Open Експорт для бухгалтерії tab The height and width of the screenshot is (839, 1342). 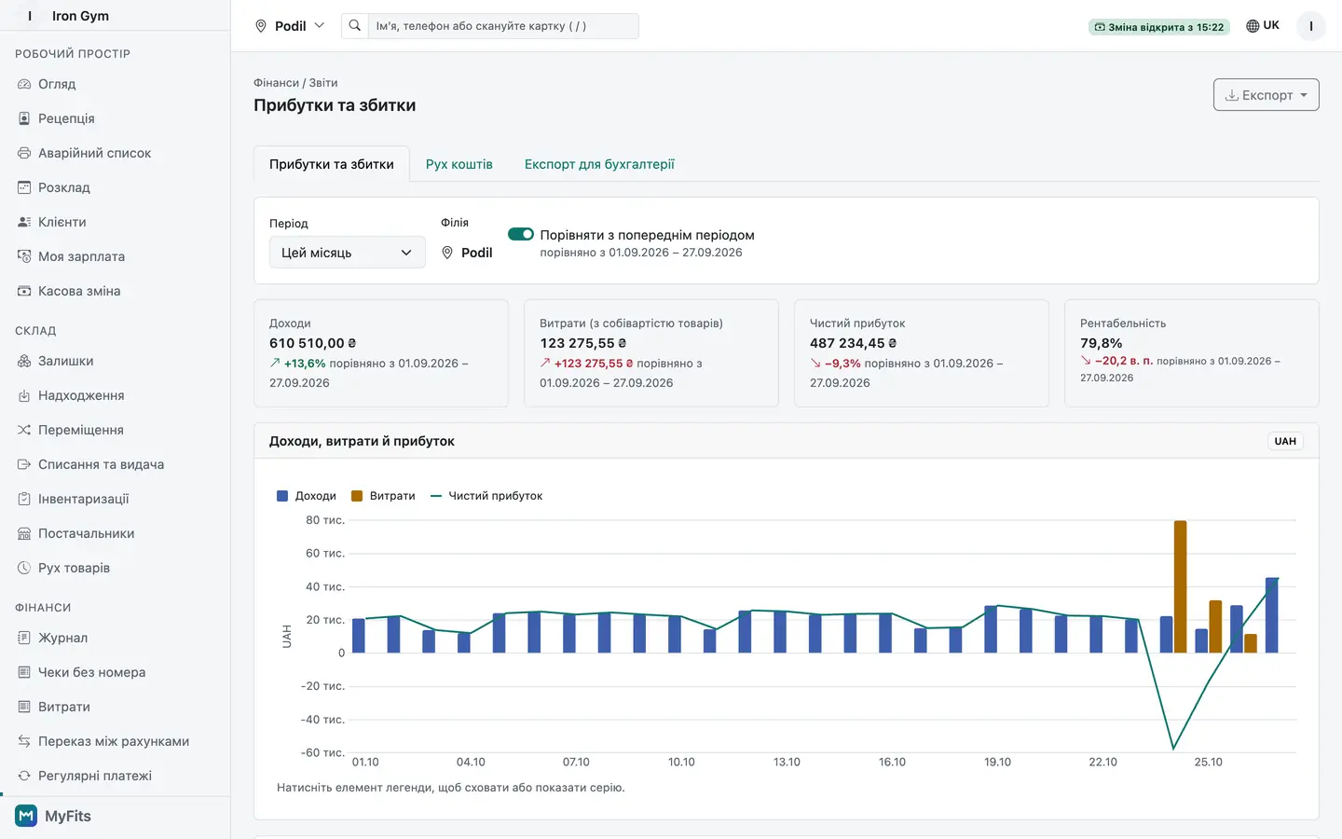pyautogui.click(x=599, y=164)
